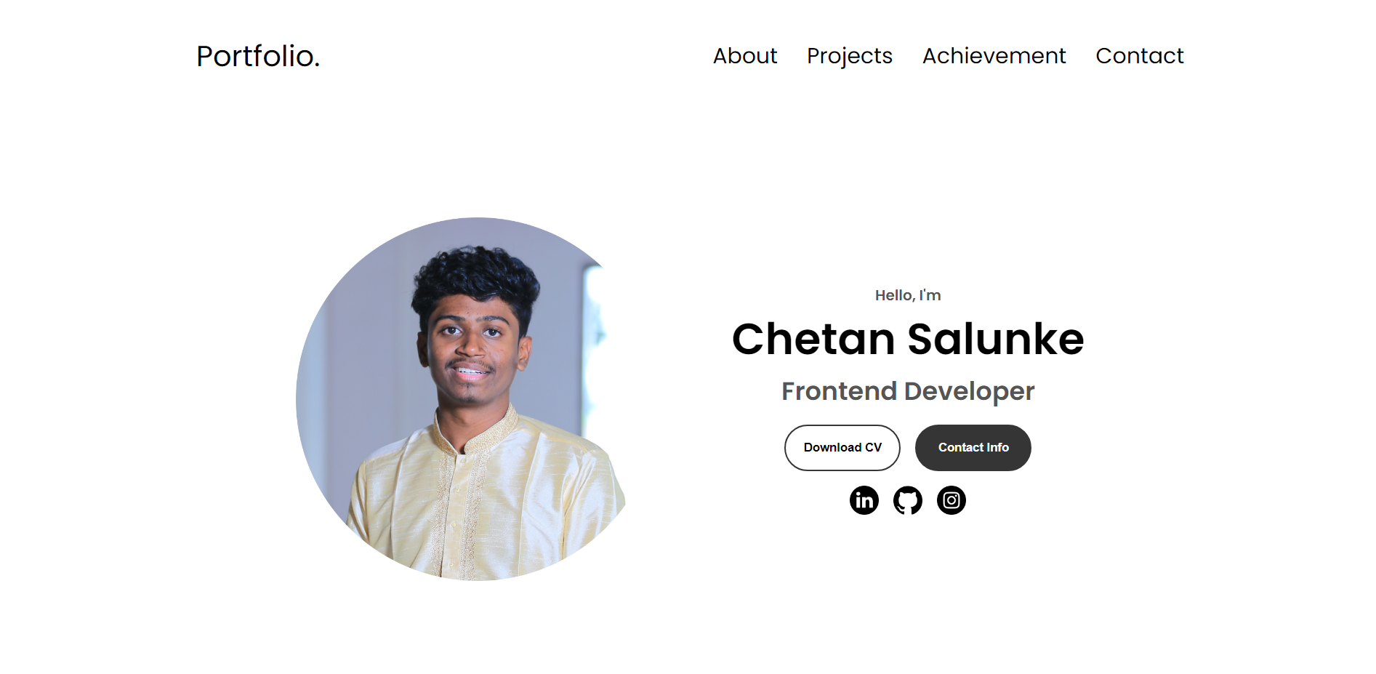Image resolution: width=1376 pixels, height=674 pixels.
Task: Click the Download CV button
Action: click(x=842, y=448)
